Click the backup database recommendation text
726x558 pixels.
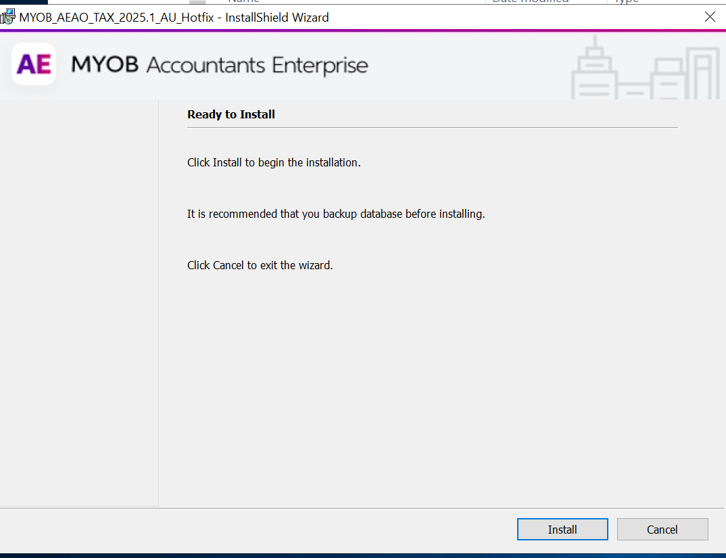point(336,214)
